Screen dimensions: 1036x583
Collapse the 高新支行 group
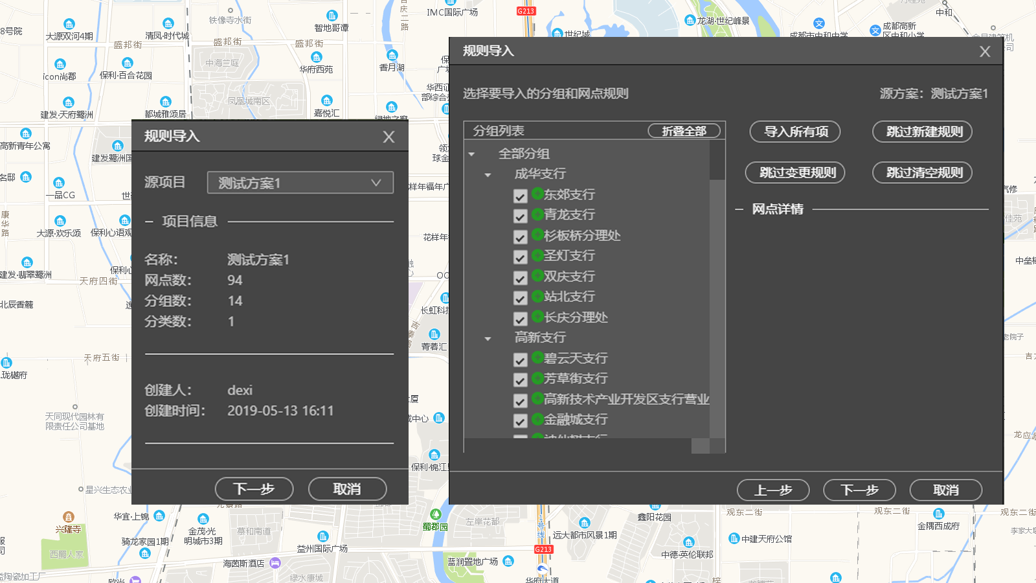pyautogui.click(x=488, y=339)
